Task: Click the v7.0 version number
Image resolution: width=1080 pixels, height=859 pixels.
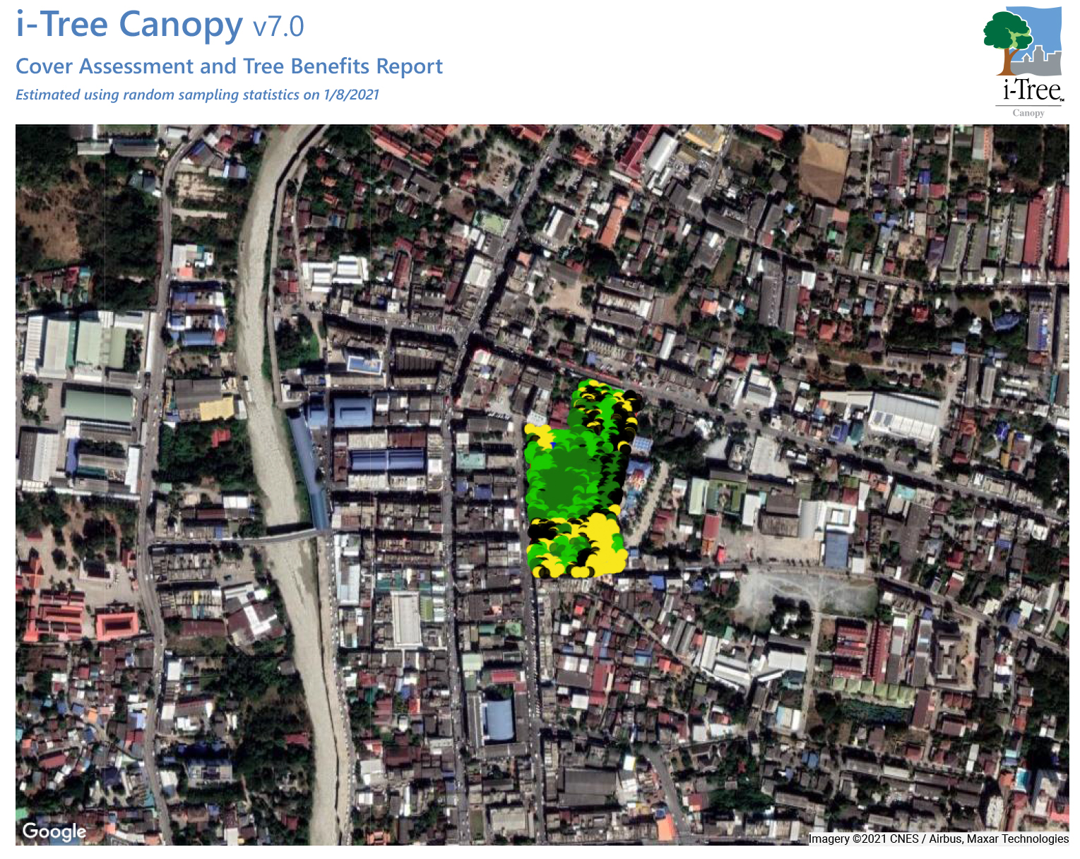Action: tap(278, 27)
